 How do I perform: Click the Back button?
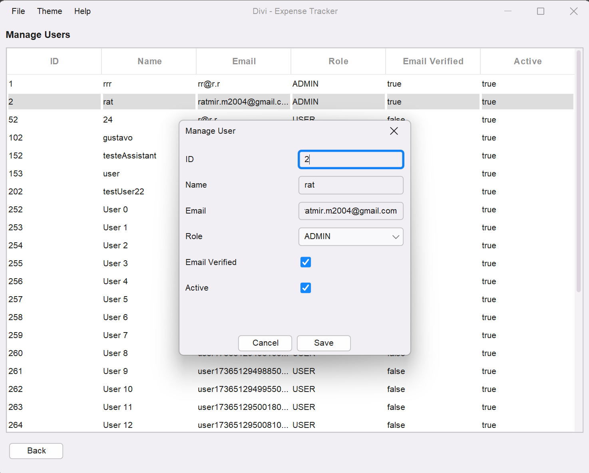click(x=36, y=451)
